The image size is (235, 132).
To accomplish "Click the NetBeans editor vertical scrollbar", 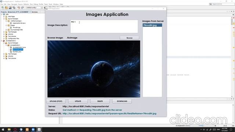I will 232,57.
